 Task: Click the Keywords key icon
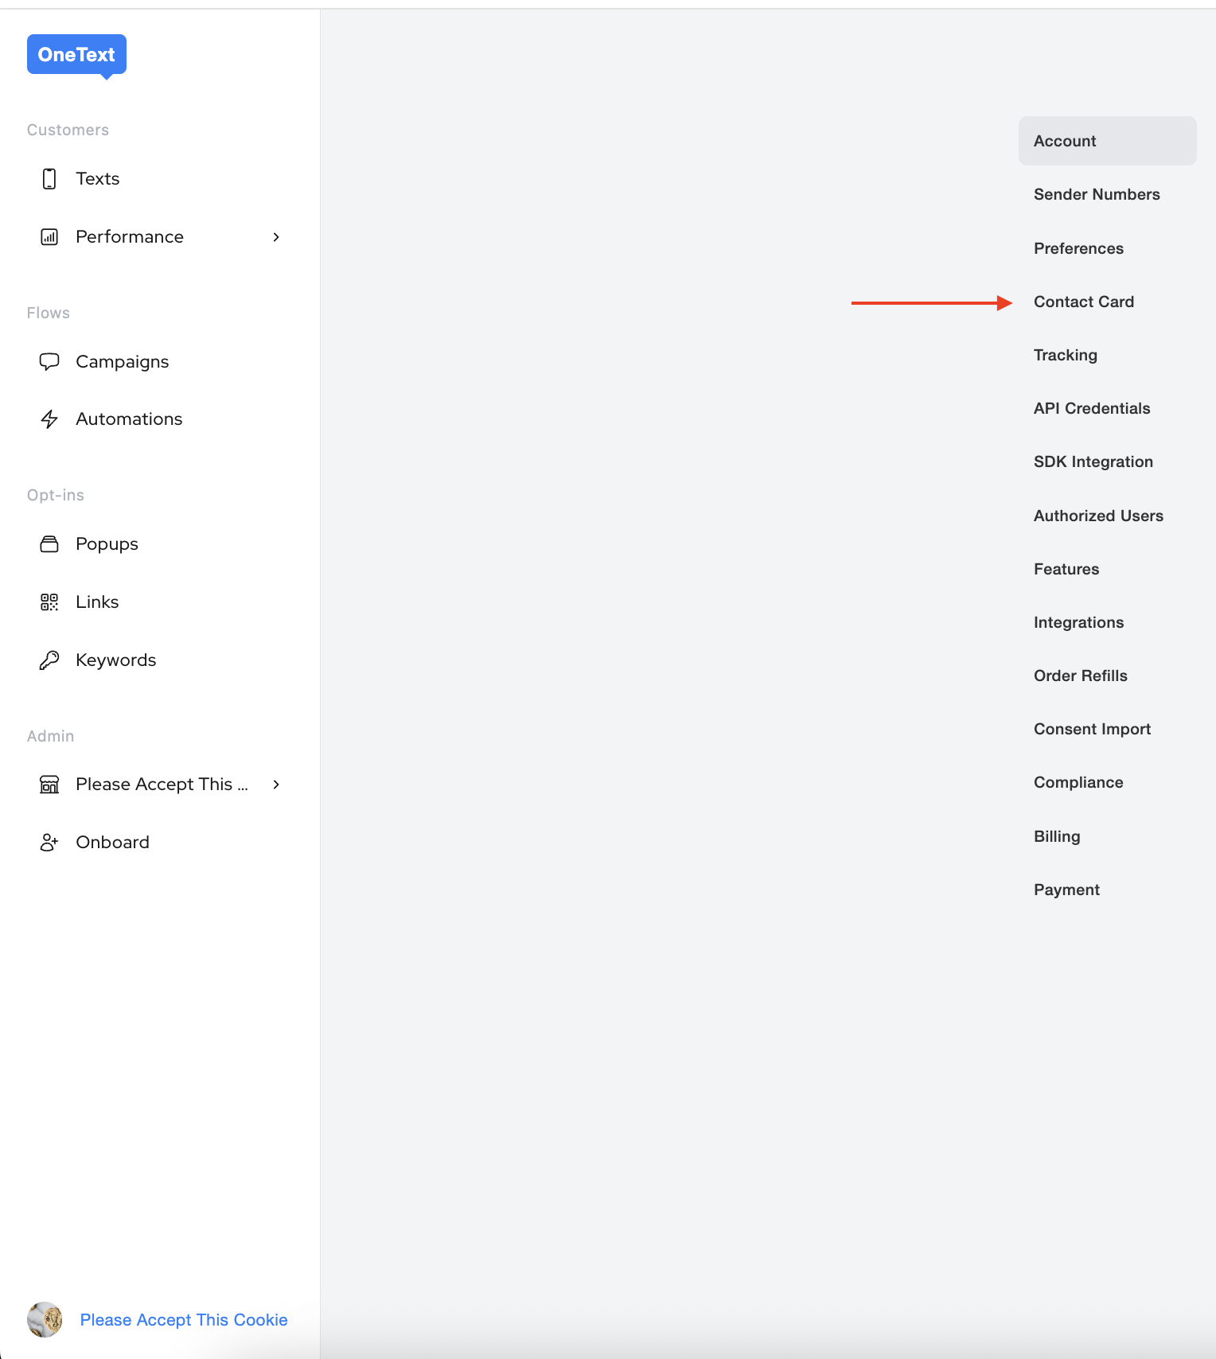[49, 660]
